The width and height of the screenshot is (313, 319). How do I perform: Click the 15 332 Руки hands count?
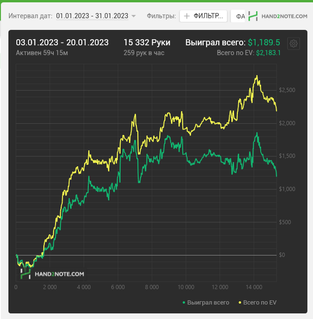(x=147, y=43)
